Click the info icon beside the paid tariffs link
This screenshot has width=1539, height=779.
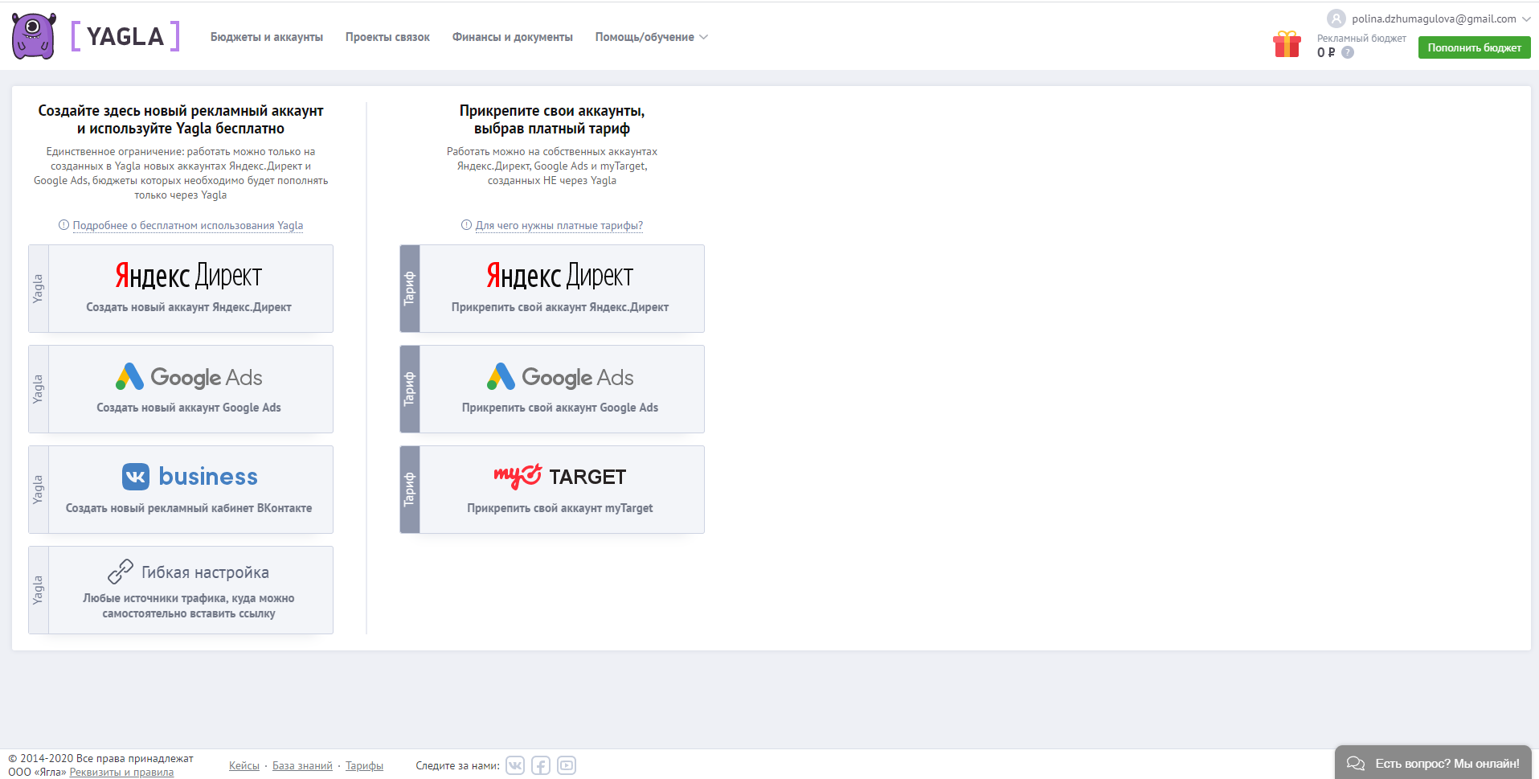pyautogui.click(x=466, y=225)
